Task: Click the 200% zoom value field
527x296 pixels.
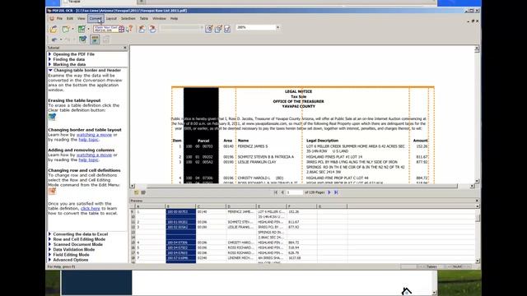Action: click(256, 27)
